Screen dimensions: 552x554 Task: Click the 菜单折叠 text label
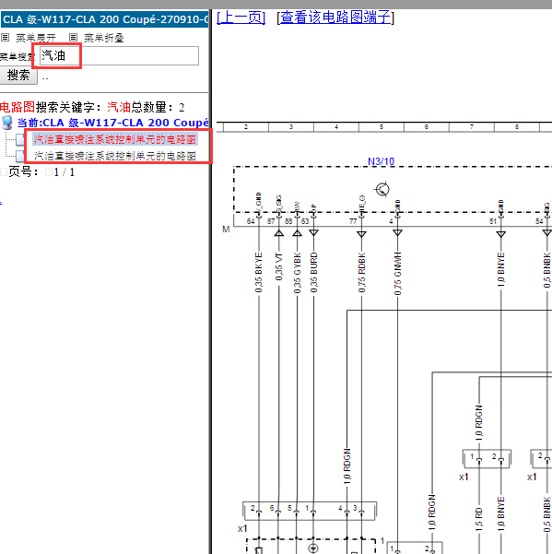click(104, 38)
